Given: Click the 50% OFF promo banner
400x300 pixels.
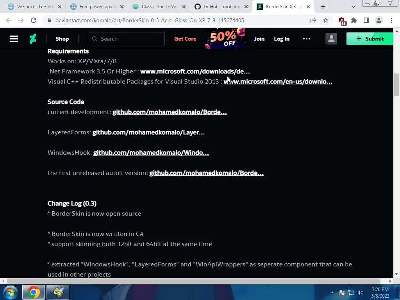Looking at the screenshot, I should [x=225, y=39].
